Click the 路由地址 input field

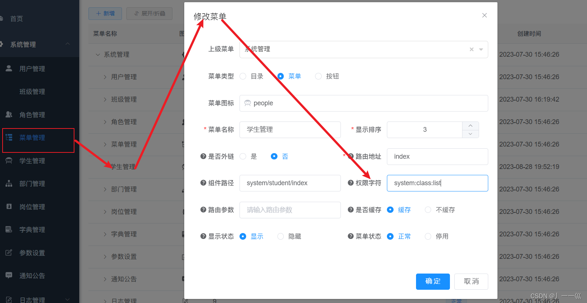pyautogui.click(x=437, y=156)
